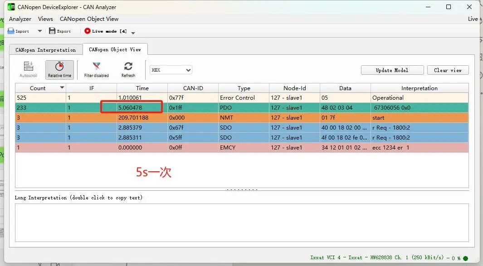Image resolution: width=483 pixels, height=266 pixels.
Task: Click inside the Long Interpretation text box
Action: (x=242, y=222)
